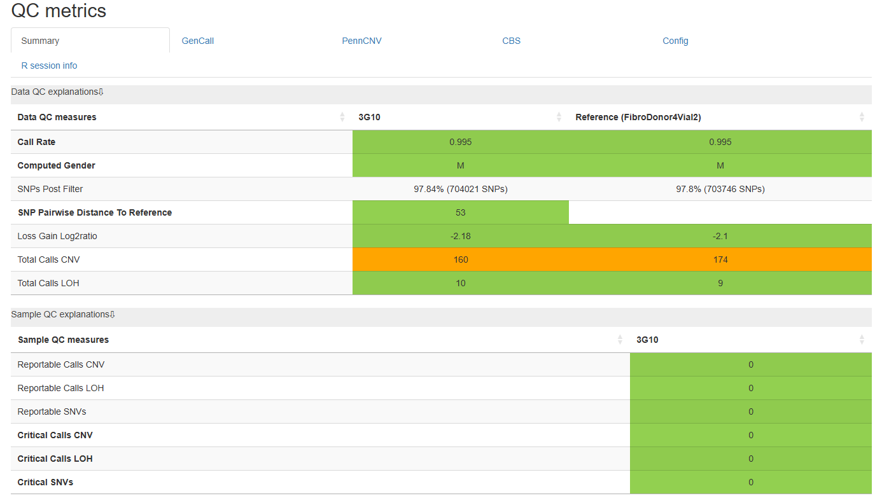Switch to the PennCNV tab

[361, 41]
